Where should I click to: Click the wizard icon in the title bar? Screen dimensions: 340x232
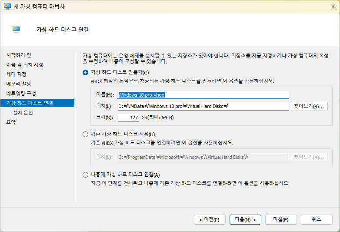tap(7, 7)
